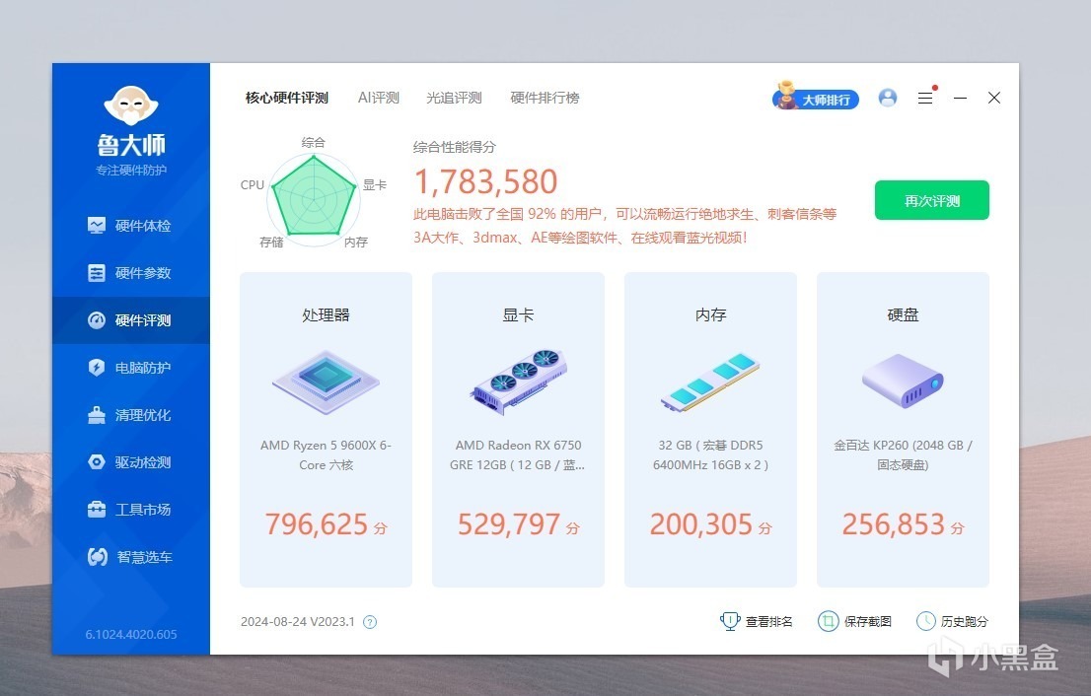Click version number 6.1024.4020.605
Image resolution: width=1091 pixels, height=696 pixels.
(x=131, y=634)
